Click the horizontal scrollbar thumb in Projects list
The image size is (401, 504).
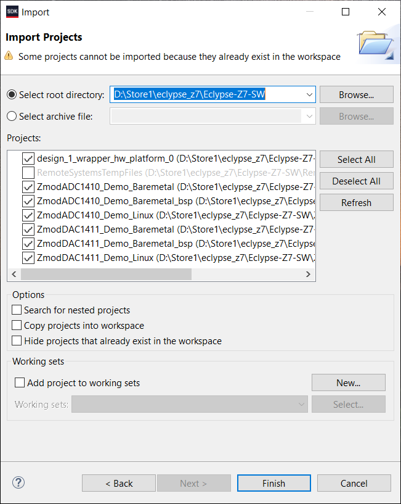click(107, 274)
